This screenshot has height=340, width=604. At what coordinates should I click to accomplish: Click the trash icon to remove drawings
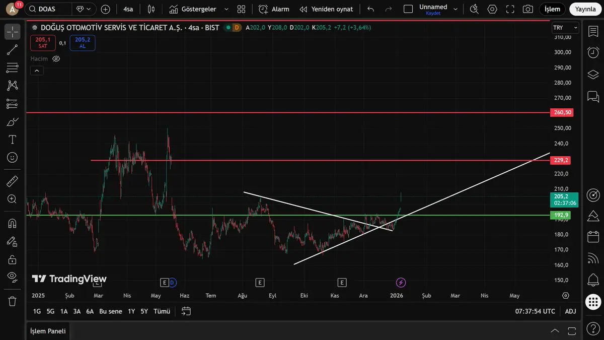(x=13, y=301)
